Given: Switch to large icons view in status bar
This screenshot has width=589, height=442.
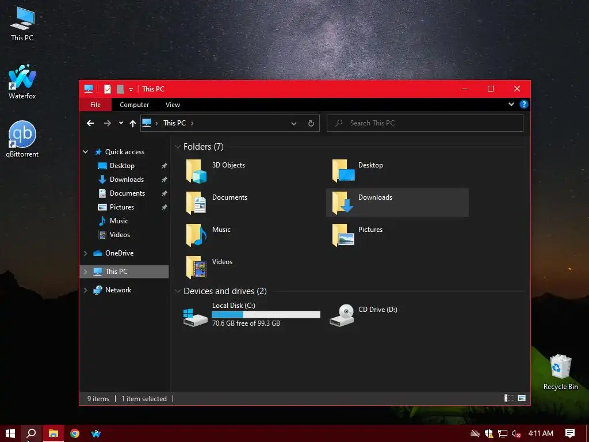Looking at the screenshot, I should [522, 398].
